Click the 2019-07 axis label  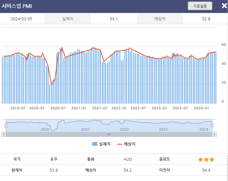18,108
